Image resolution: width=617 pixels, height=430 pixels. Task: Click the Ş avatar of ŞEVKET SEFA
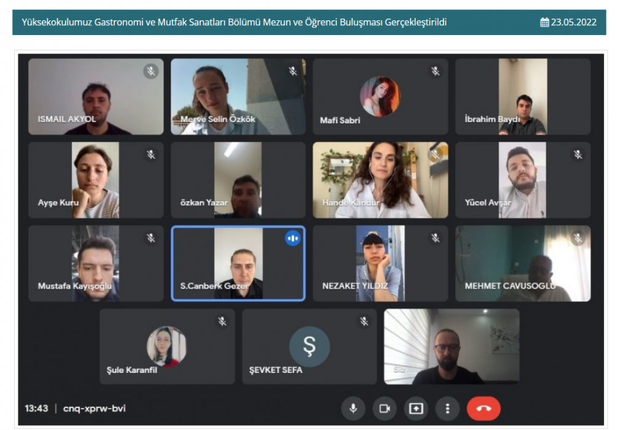[x=309, y=346]
